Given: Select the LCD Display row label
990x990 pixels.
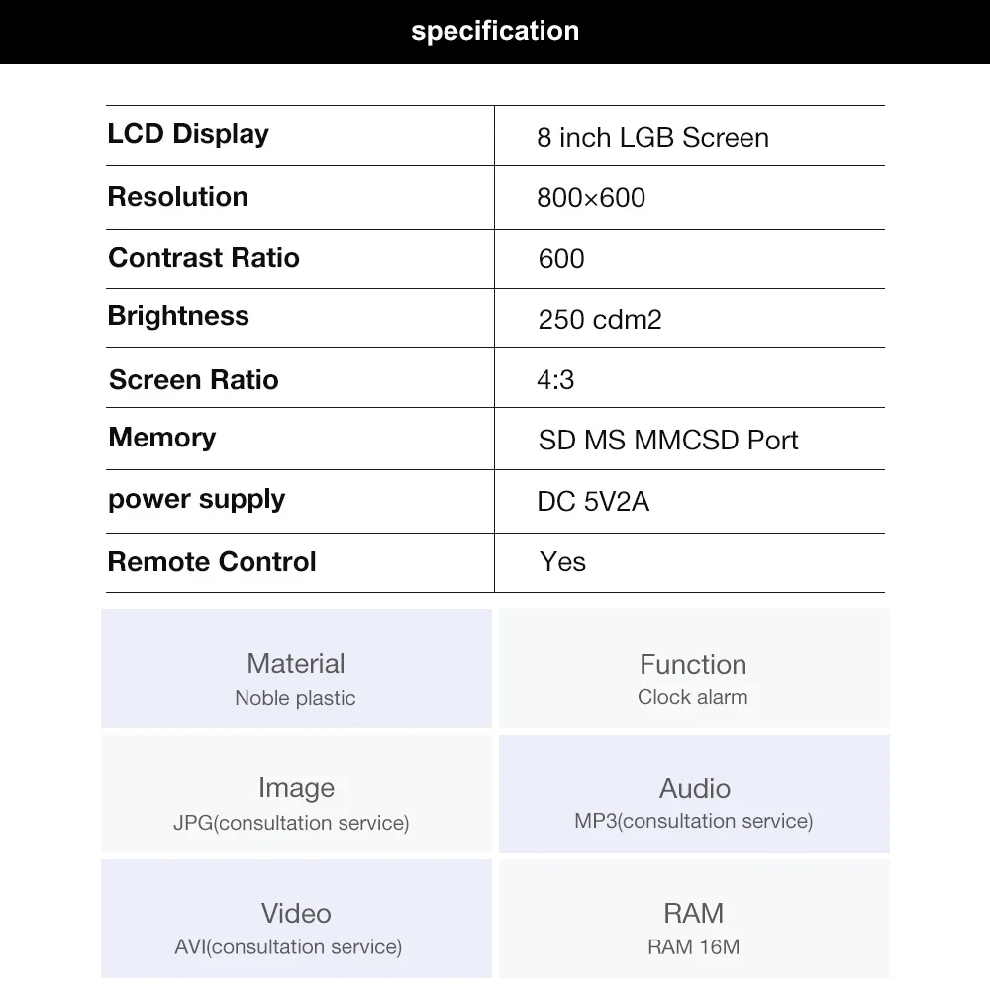Looking at the screenshot, I should click(x=188, y=134).
